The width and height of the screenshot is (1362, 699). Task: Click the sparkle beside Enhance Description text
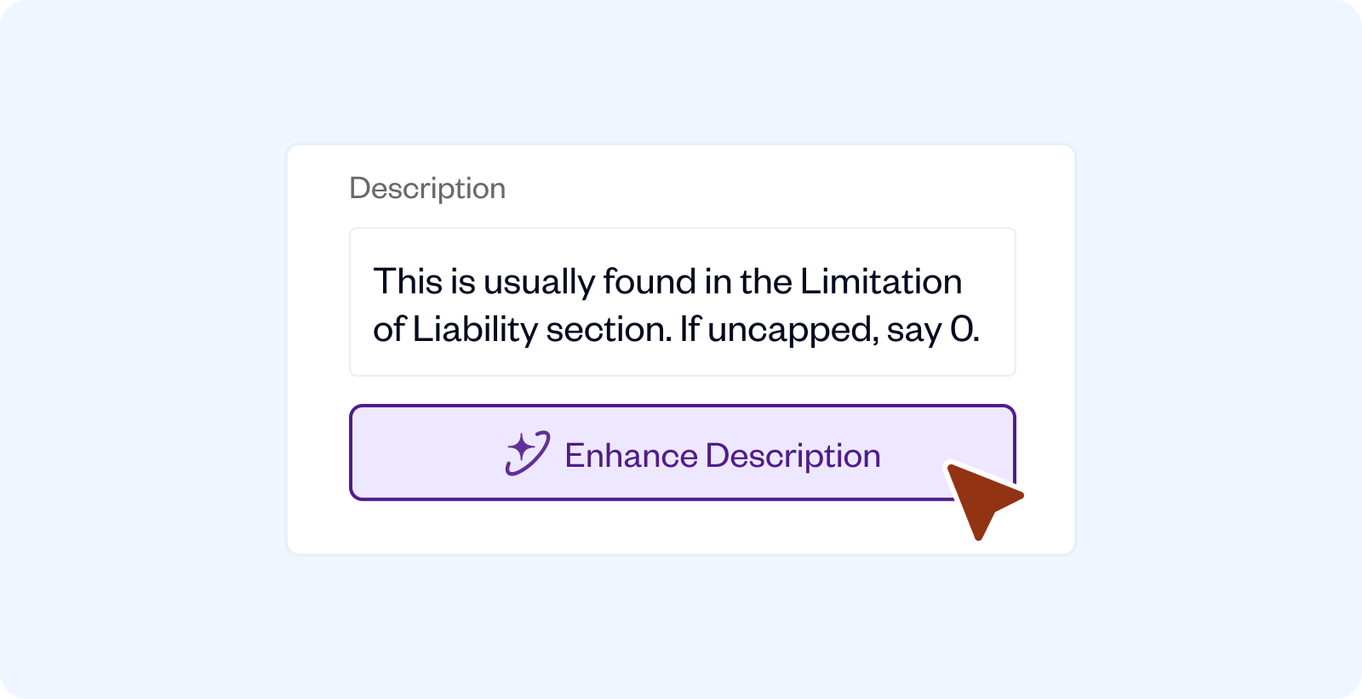tap(525, 451)
